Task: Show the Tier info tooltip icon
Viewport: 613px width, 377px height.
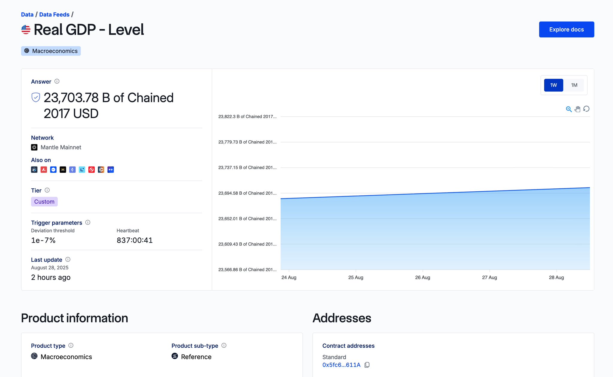Action: [x=47, y=190]
